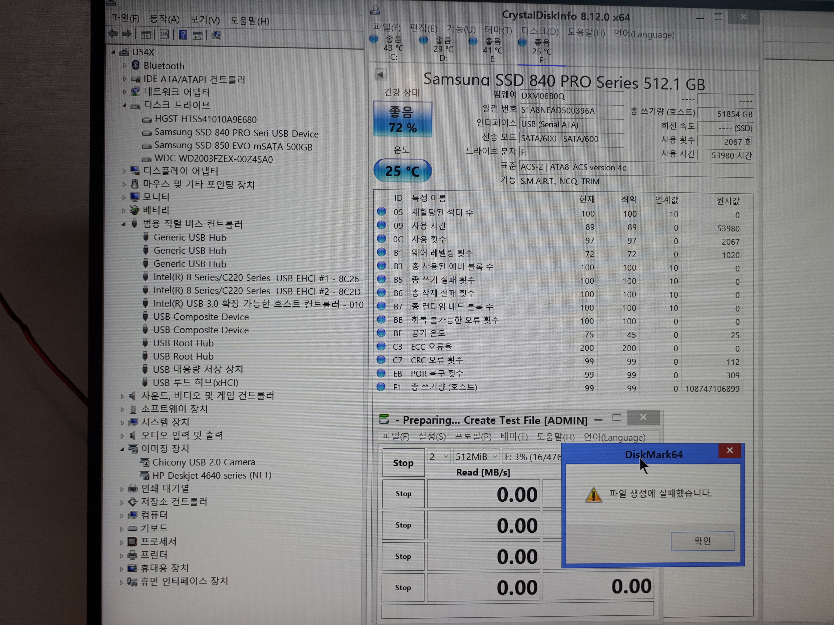Image resolution: width=834 pixels, height=625 pixels.
Task: Select Samsung SSD 840 PRO Seri USB Device
Action: click(x=236, y=133)
